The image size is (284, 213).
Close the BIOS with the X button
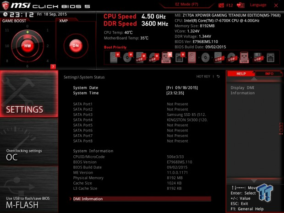point(276,5)
